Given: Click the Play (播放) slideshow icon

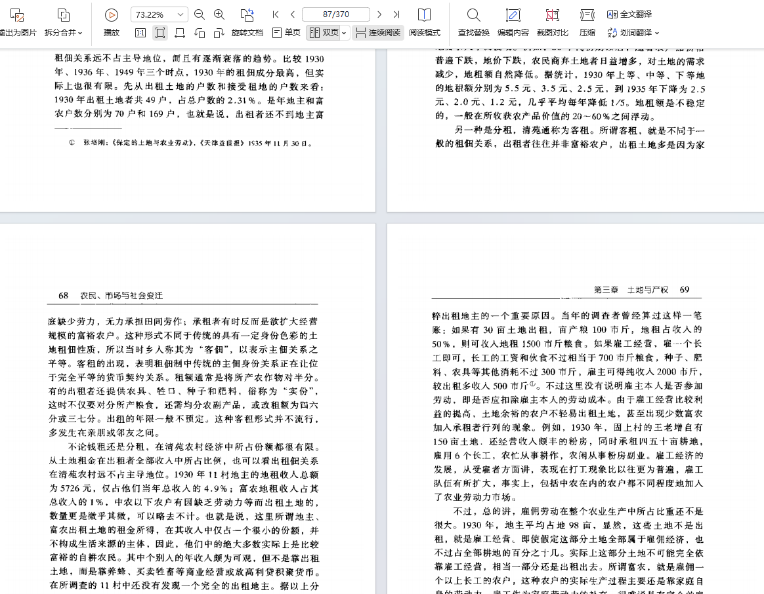Looking at the screenshot, I should (112, 15).
